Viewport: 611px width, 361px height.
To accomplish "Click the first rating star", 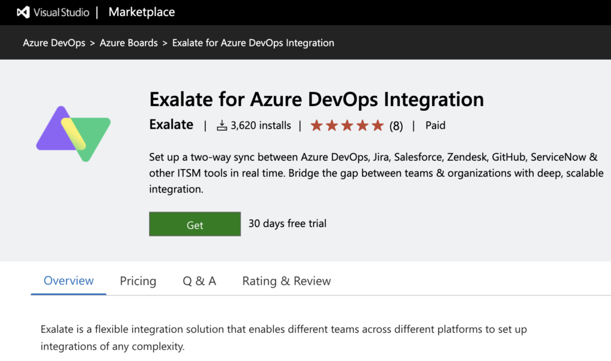I will pyautogui.click(x=316, y=125).
